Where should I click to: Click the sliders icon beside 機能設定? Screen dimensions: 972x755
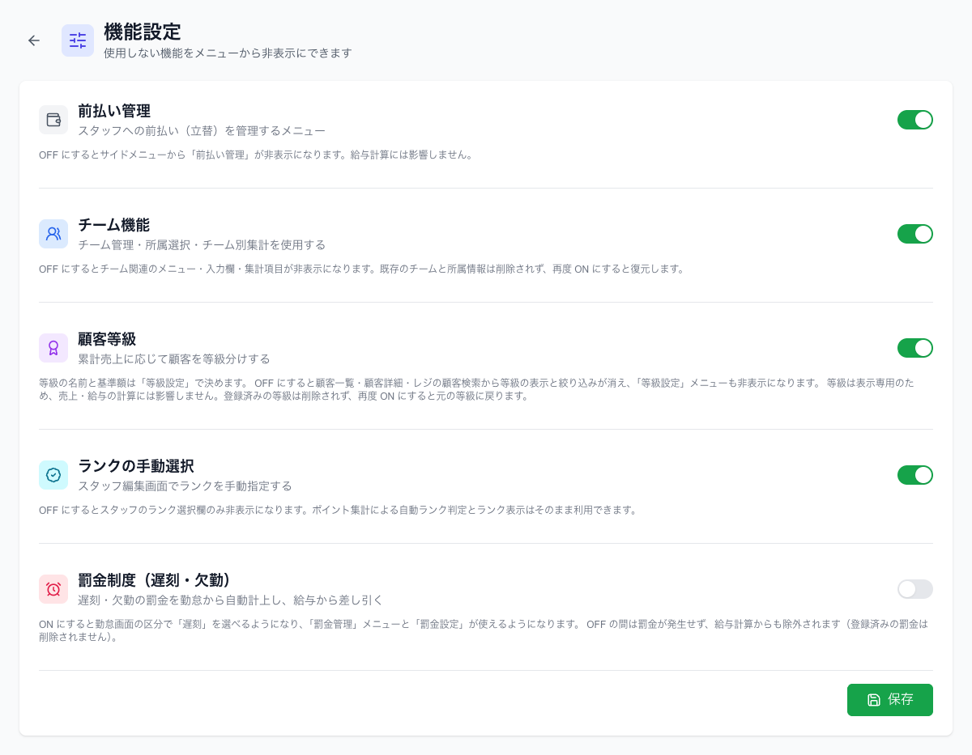pos(78,40)
